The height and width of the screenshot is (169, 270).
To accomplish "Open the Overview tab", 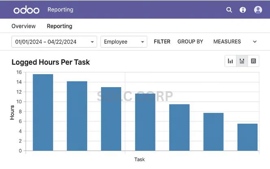I will tap(24, 26).
